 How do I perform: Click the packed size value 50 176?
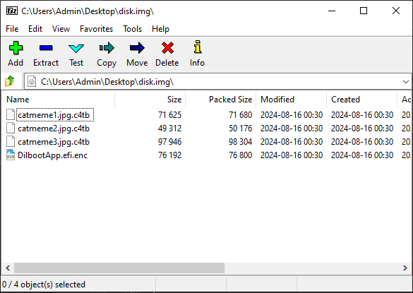tap(241, 128)
